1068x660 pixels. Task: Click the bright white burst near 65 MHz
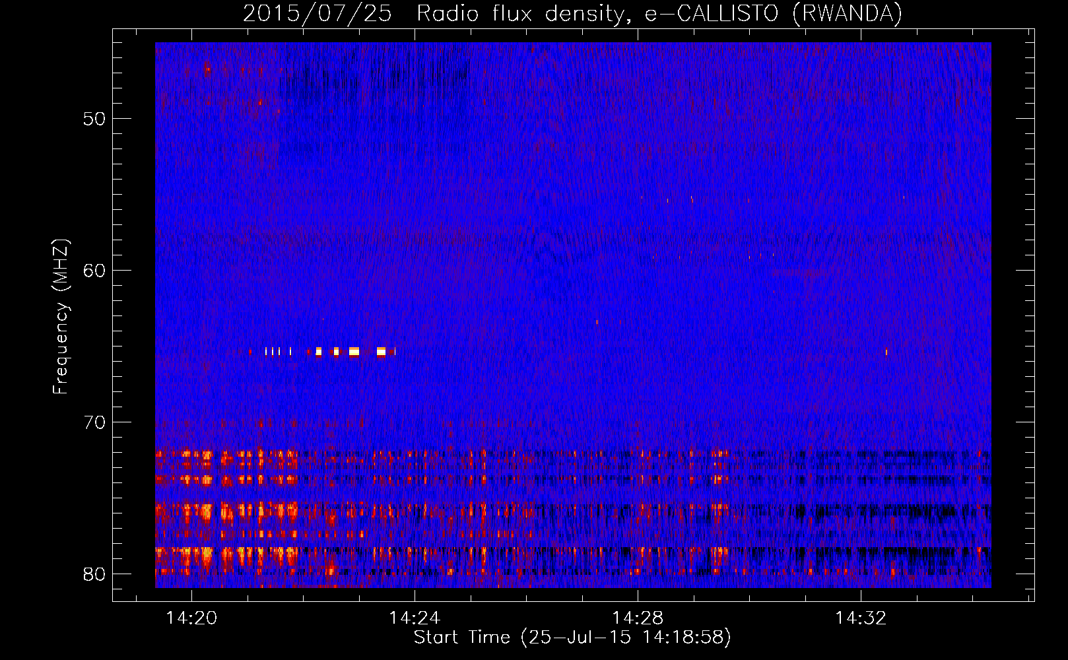point(354,351)
